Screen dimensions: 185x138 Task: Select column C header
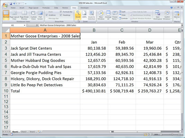point(122,30)
